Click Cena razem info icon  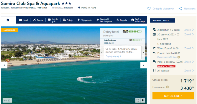(167, 87)
